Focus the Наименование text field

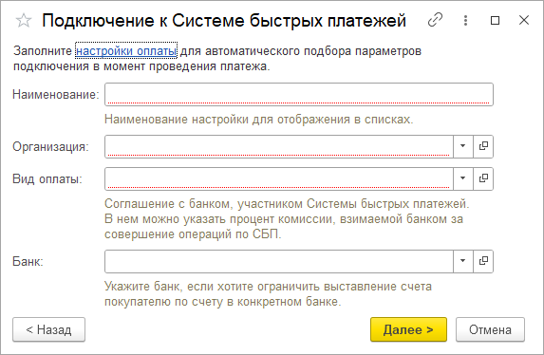tap(299, 94)
